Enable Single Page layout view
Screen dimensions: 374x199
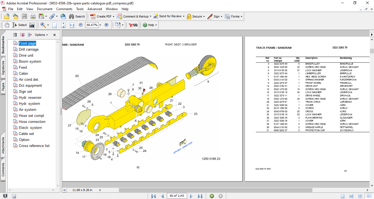pos(342,196)
